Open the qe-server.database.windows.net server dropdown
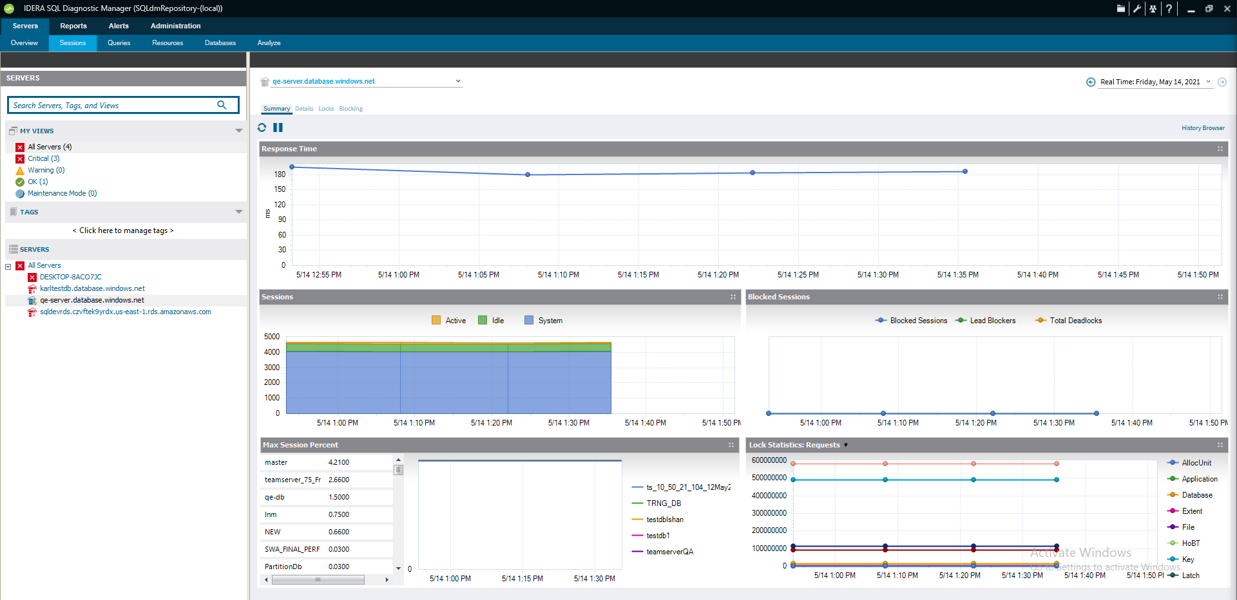The height and width of the screenshot is (600, 1237). click(x=458, y=81)
